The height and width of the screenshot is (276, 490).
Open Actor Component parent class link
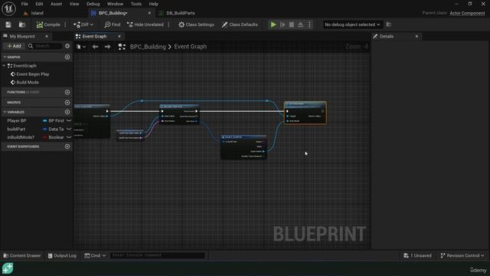click(x=467, y=13)
